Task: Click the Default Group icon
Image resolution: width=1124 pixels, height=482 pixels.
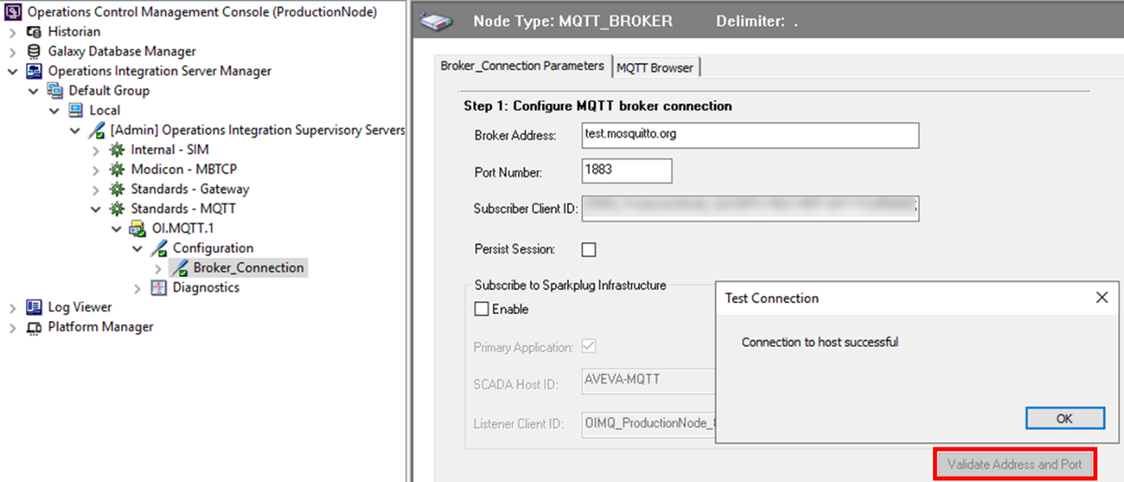Action: 55,90
